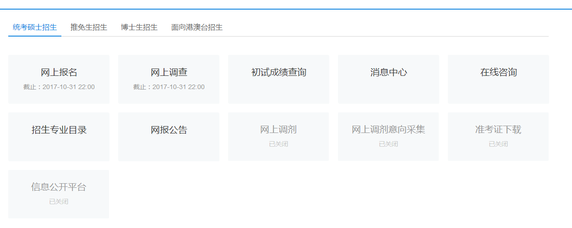Click the closed 准考证下载 card

point(498,137)
